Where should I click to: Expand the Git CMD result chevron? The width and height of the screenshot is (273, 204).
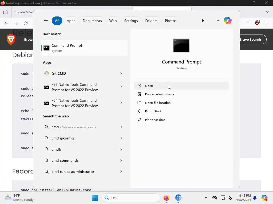121,73
